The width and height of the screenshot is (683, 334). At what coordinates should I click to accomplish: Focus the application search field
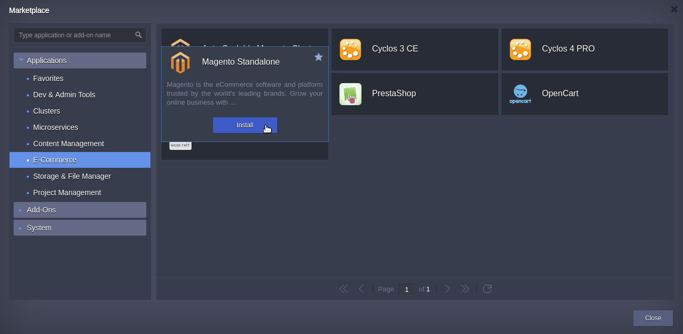click(74, 35)
